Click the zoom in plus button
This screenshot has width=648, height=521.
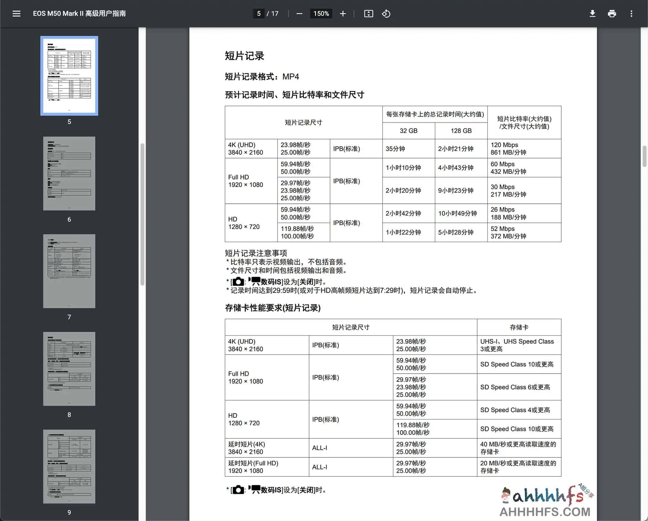(343, 14)
